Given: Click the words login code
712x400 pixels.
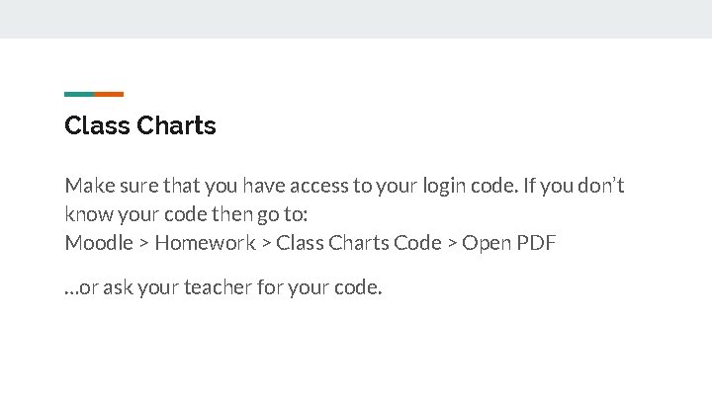Looking at the screenshot, I should click(x=471, y=187).
